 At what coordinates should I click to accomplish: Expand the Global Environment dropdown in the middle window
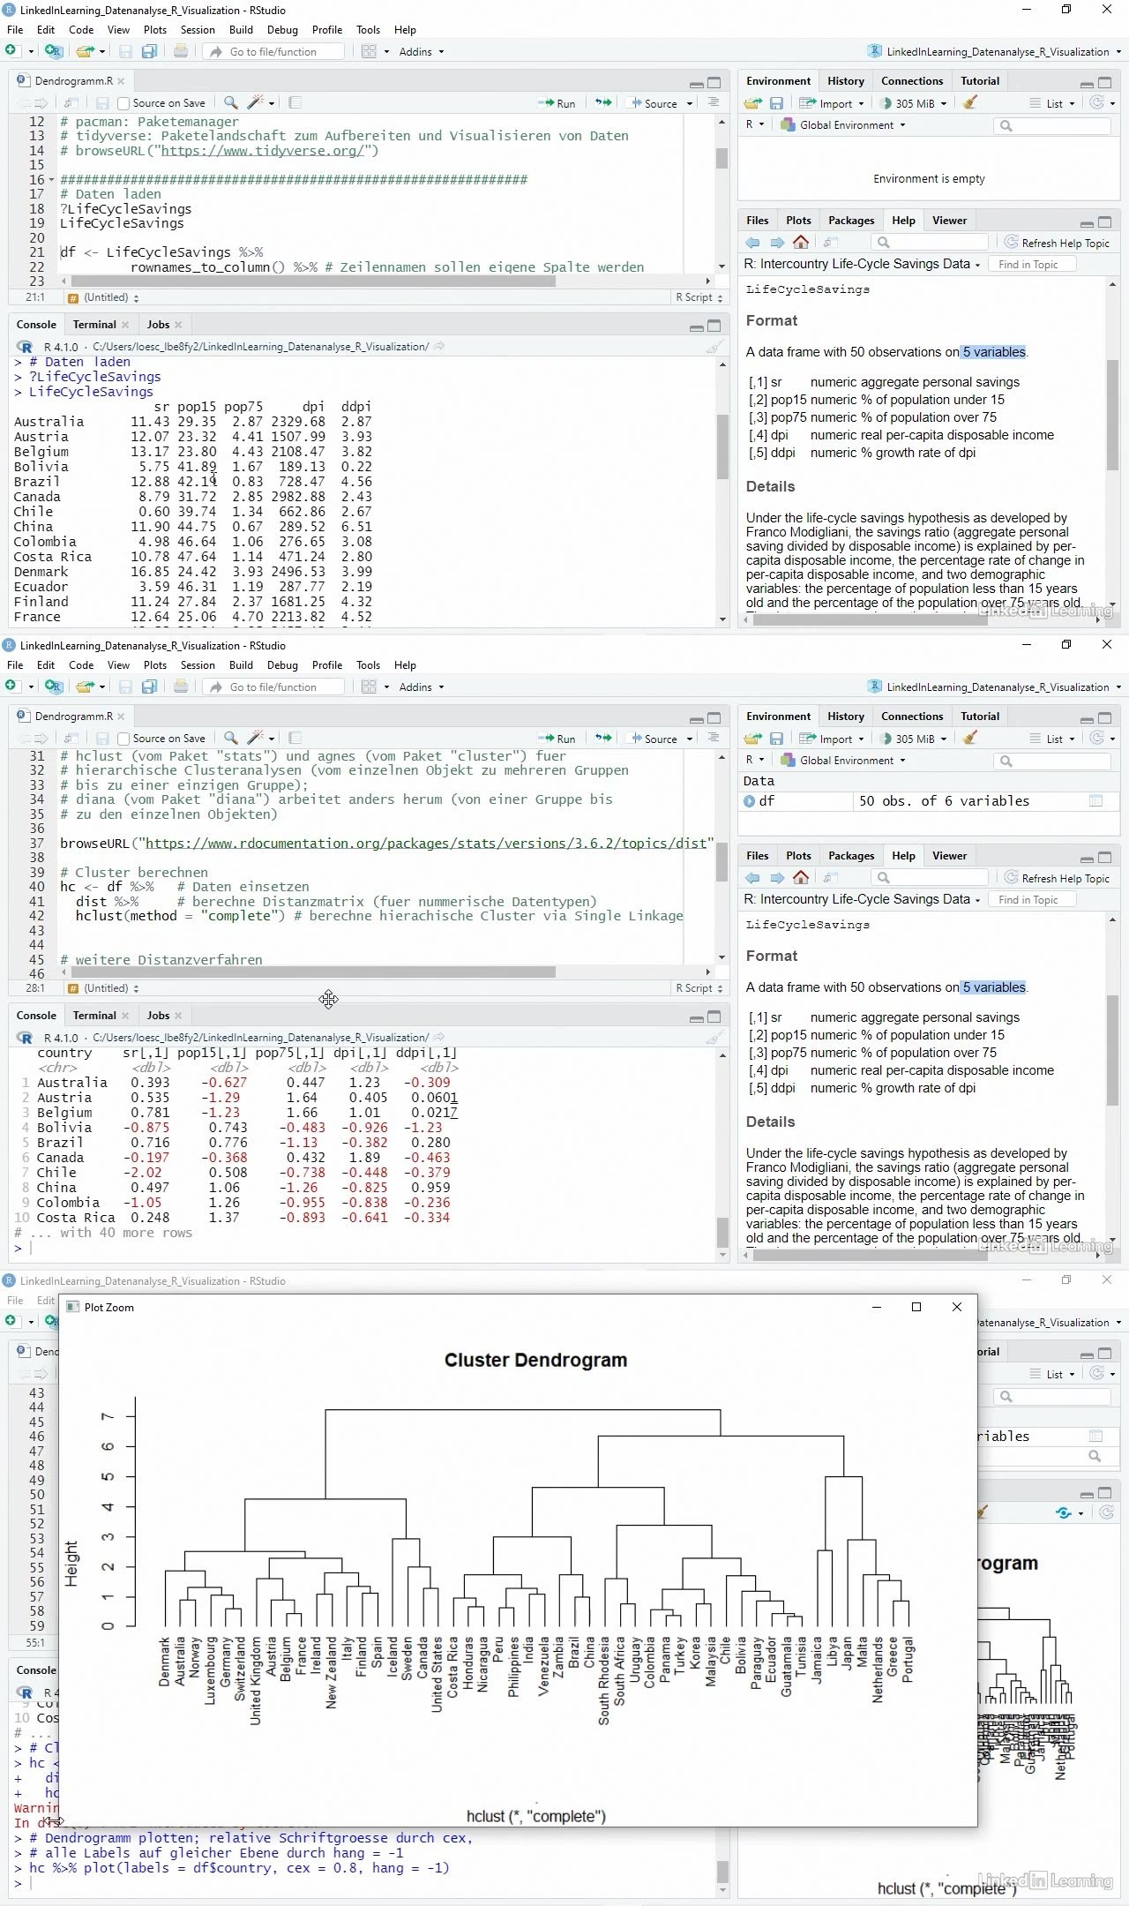coord(852,761)
